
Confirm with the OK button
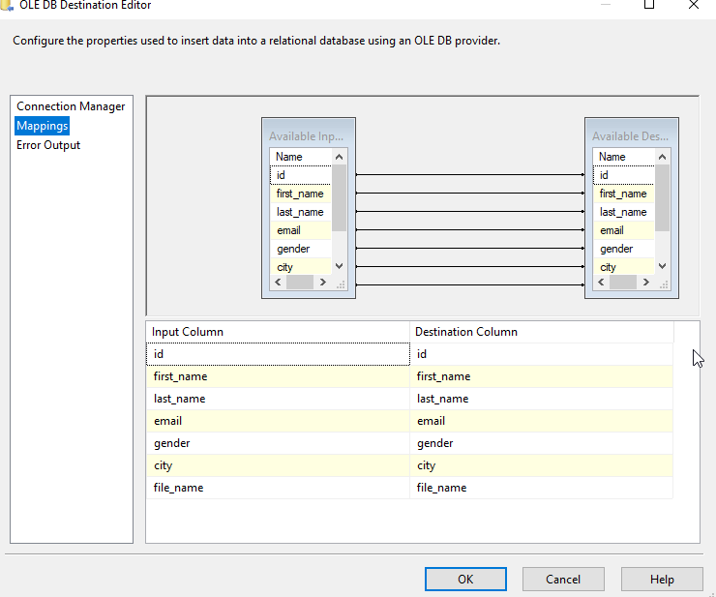465,579
